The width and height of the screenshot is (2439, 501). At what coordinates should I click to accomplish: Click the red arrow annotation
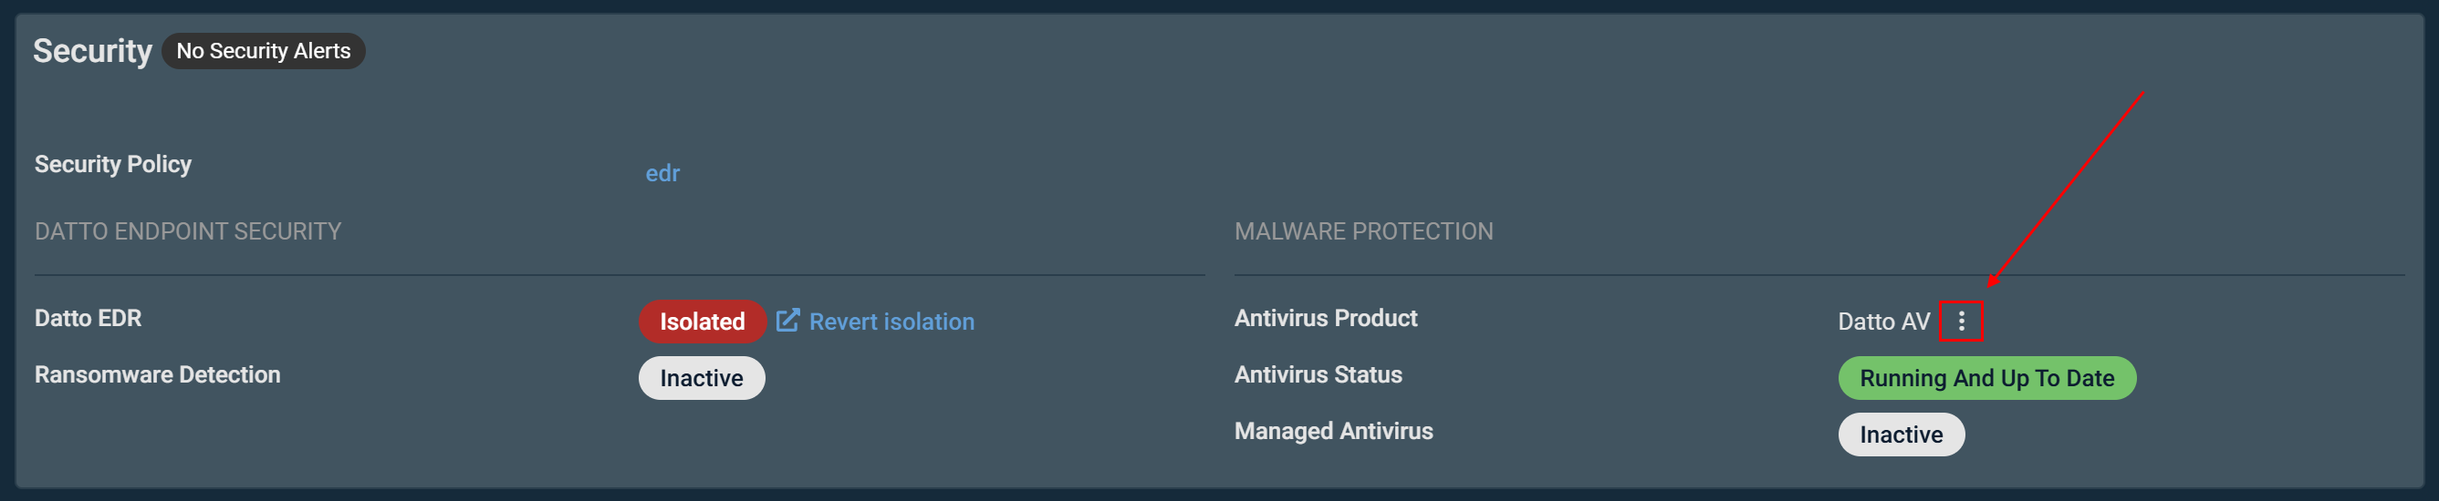click(2065, 189)
